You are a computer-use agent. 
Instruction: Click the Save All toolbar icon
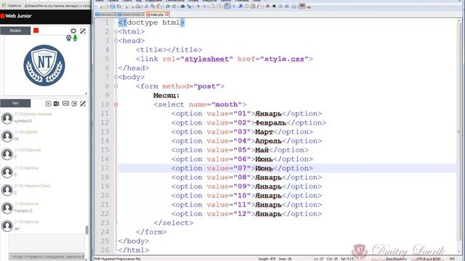pos(118,7)
